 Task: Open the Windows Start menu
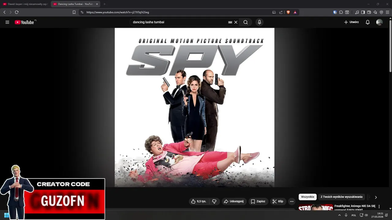click(x=6, y=215)
